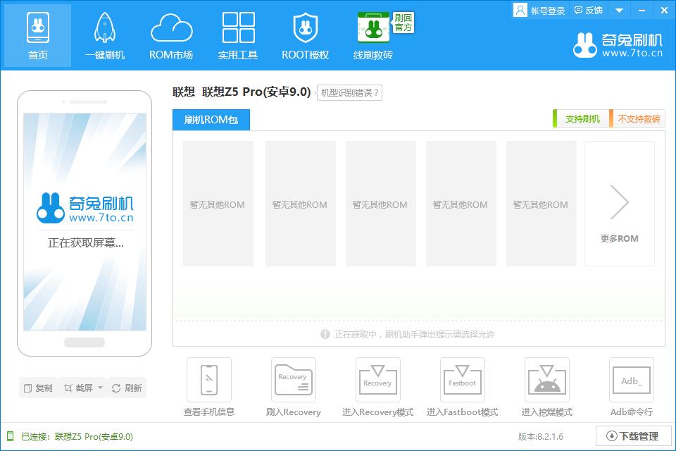Click the 正在获取中 info notice
Image resolution: width=676 pixels, height=451 pixels.
coord(408,334)
